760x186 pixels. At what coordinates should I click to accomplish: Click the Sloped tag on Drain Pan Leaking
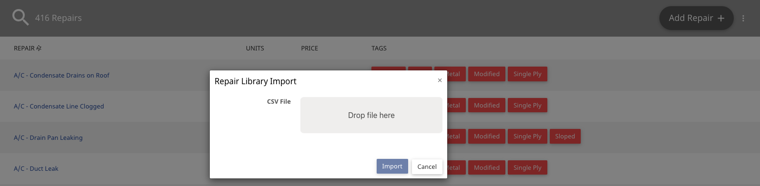(565, 137)
